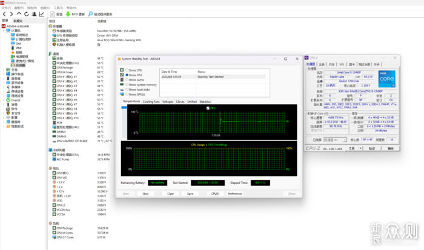Toggle the CPU checkbox on the temperature graph
The image size is (424, 250).
(x=208, y=108)
